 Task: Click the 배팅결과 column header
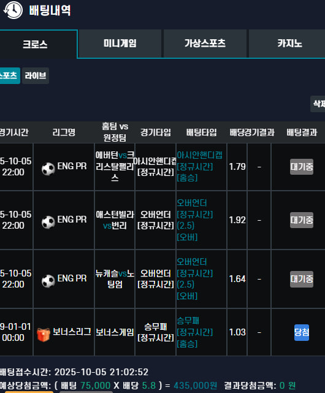(x=302, y=132)
